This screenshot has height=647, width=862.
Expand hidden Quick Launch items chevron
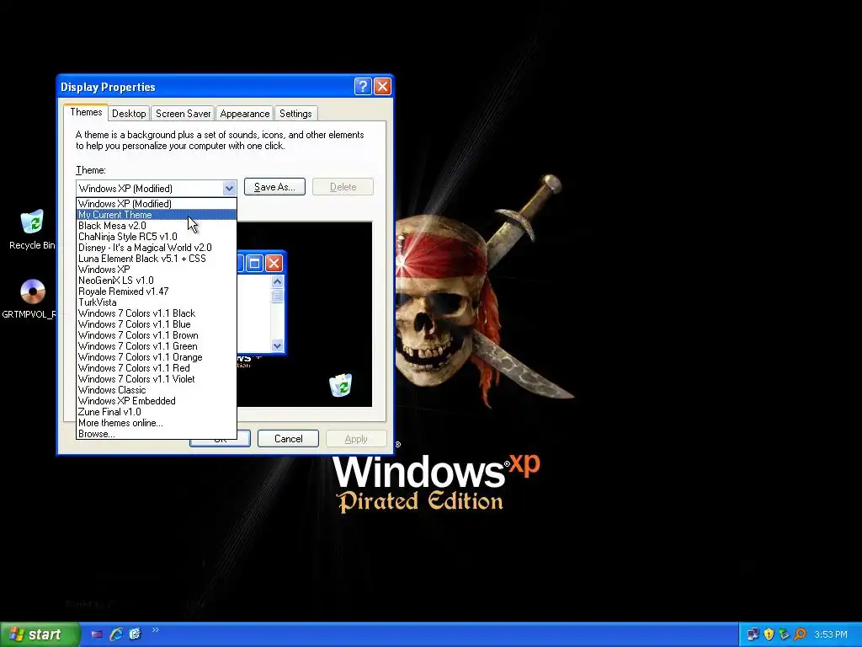(155, 630)
